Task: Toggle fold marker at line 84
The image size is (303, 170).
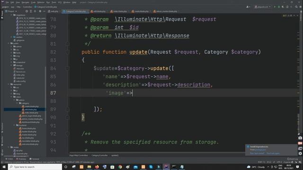Action: 67,68
